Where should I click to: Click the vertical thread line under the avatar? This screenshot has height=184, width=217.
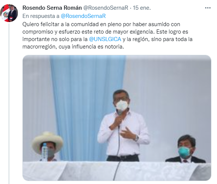(9, 104)
